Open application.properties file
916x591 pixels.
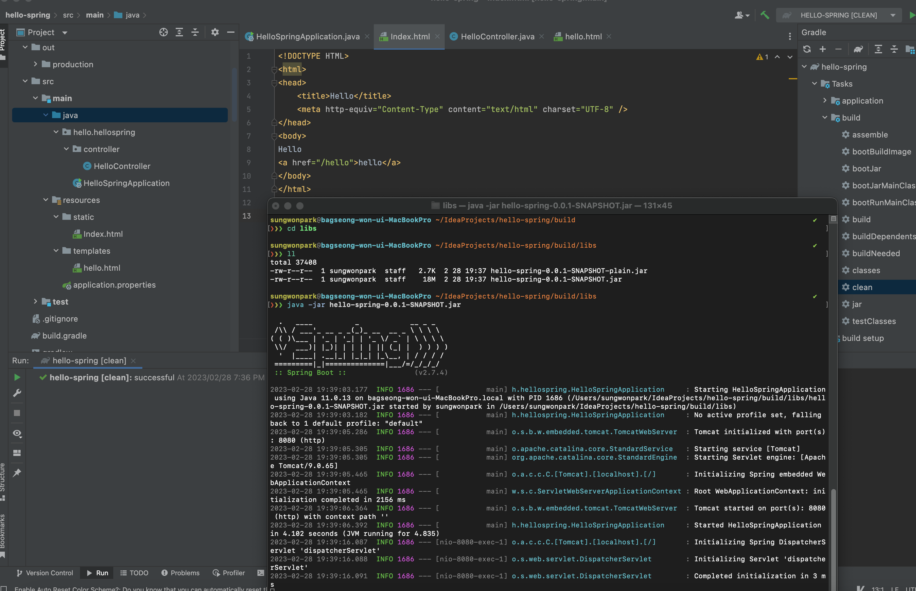tap(109, 285)
